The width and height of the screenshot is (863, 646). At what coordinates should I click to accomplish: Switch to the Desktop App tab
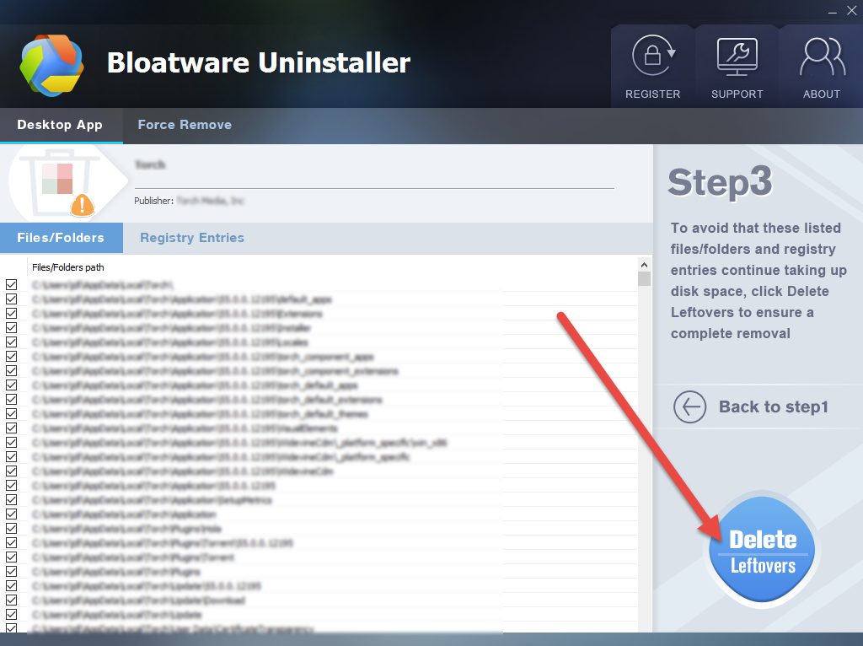click(x=60, y=125)
